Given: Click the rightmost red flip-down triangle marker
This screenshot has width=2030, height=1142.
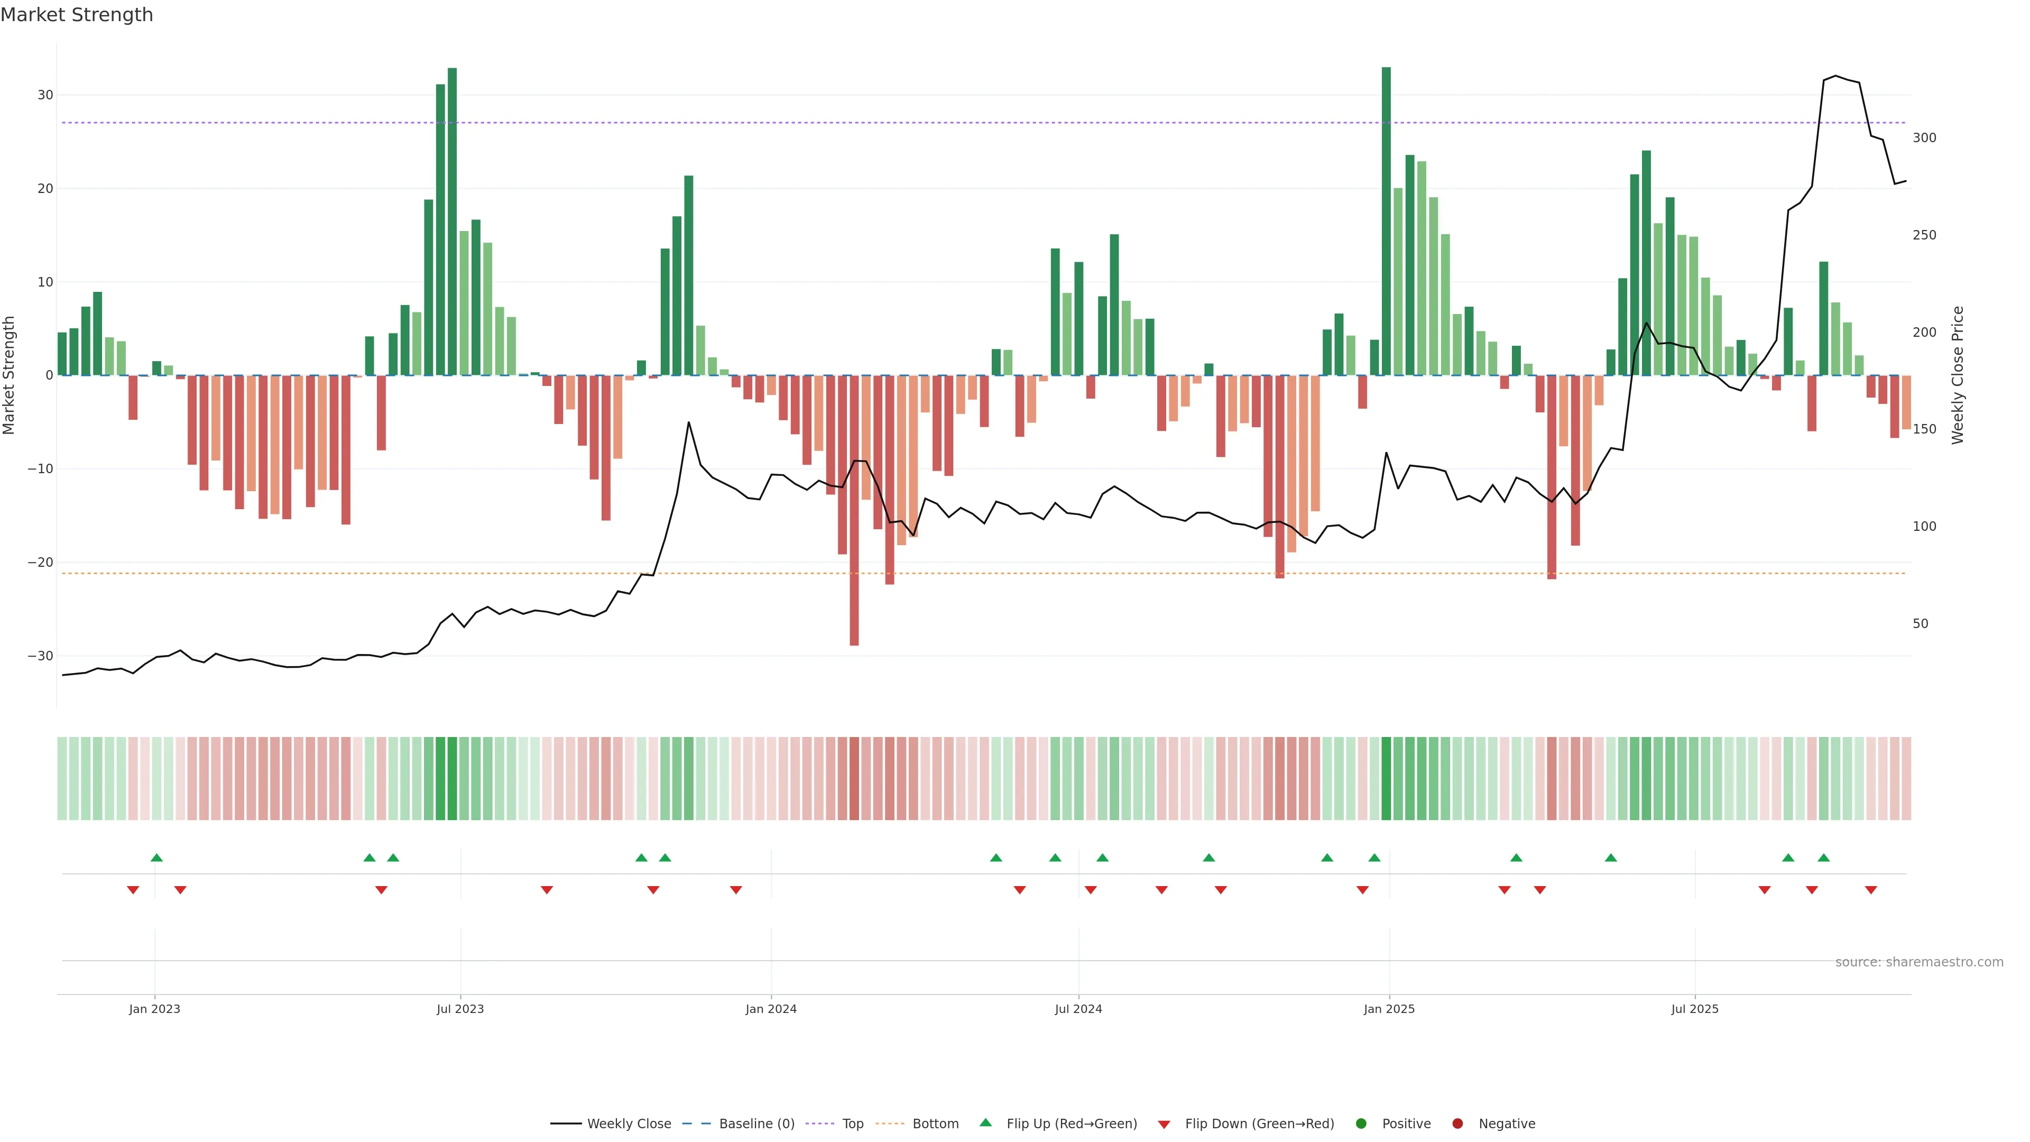Looking at the screenshot, I should [1871, 890].
